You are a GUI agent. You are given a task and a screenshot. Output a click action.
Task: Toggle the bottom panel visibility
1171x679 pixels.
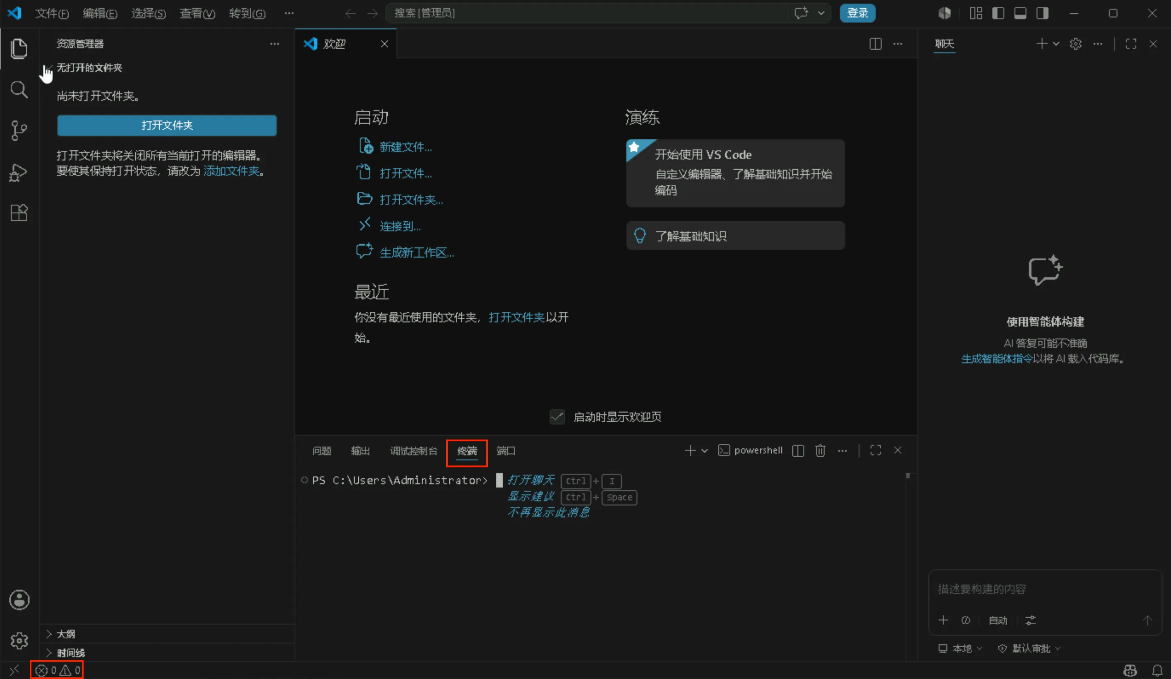tap(1020, 13)
